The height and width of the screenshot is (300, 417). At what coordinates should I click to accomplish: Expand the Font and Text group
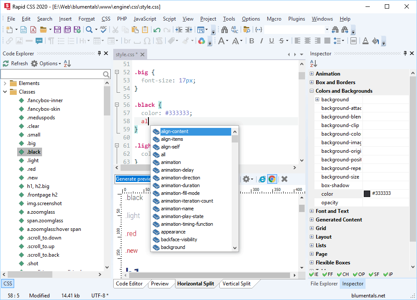point(312,211)
